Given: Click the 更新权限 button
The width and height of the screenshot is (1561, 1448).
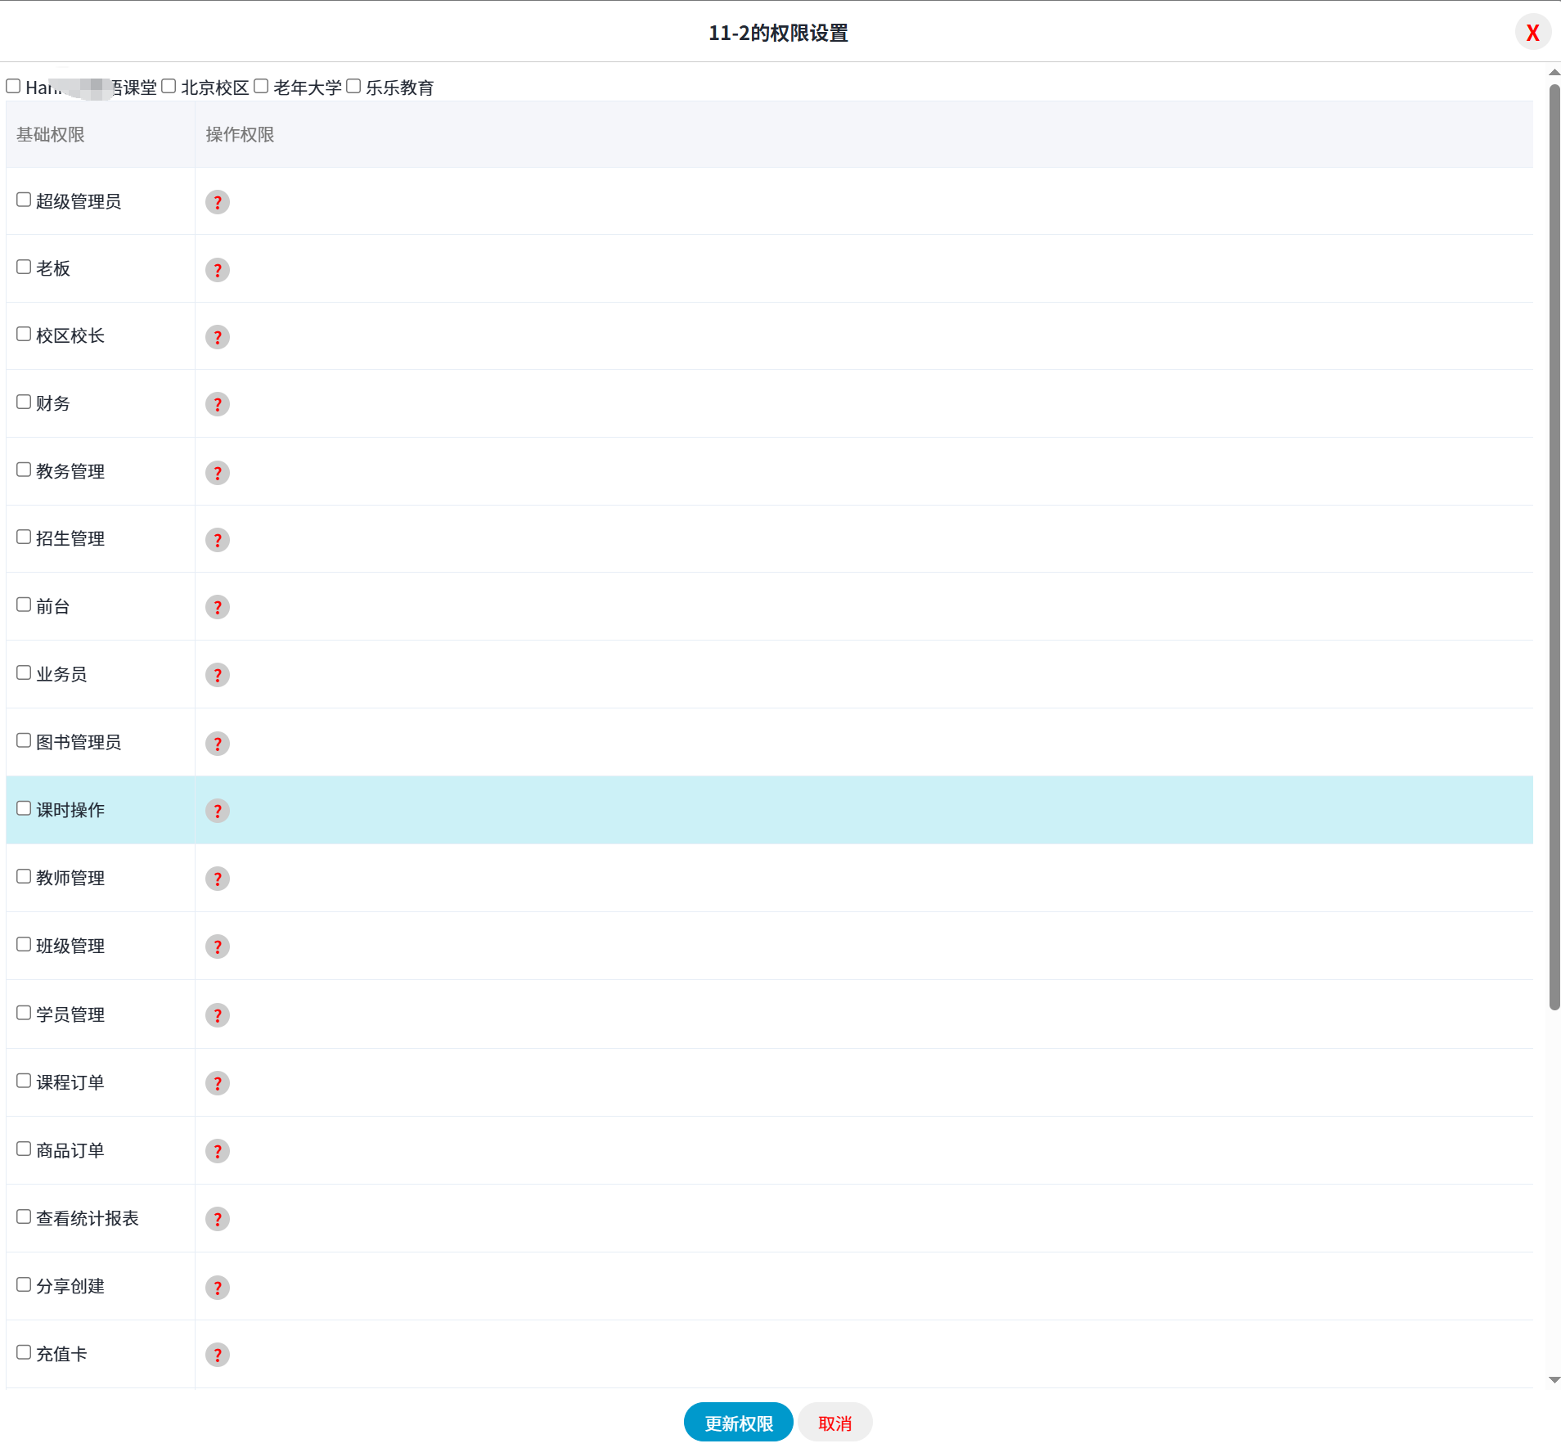Looking at the screenshot, I should tap(739, 1423).
